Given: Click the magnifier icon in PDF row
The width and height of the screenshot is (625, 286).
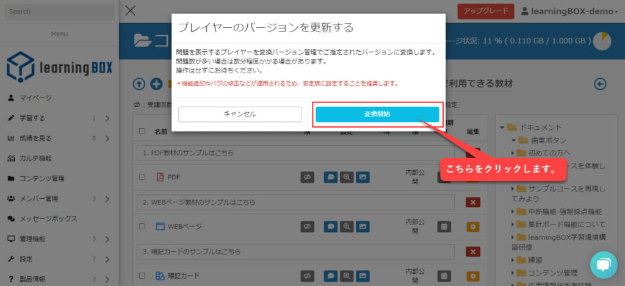Looking at the screenshot, I should (347, 177).
